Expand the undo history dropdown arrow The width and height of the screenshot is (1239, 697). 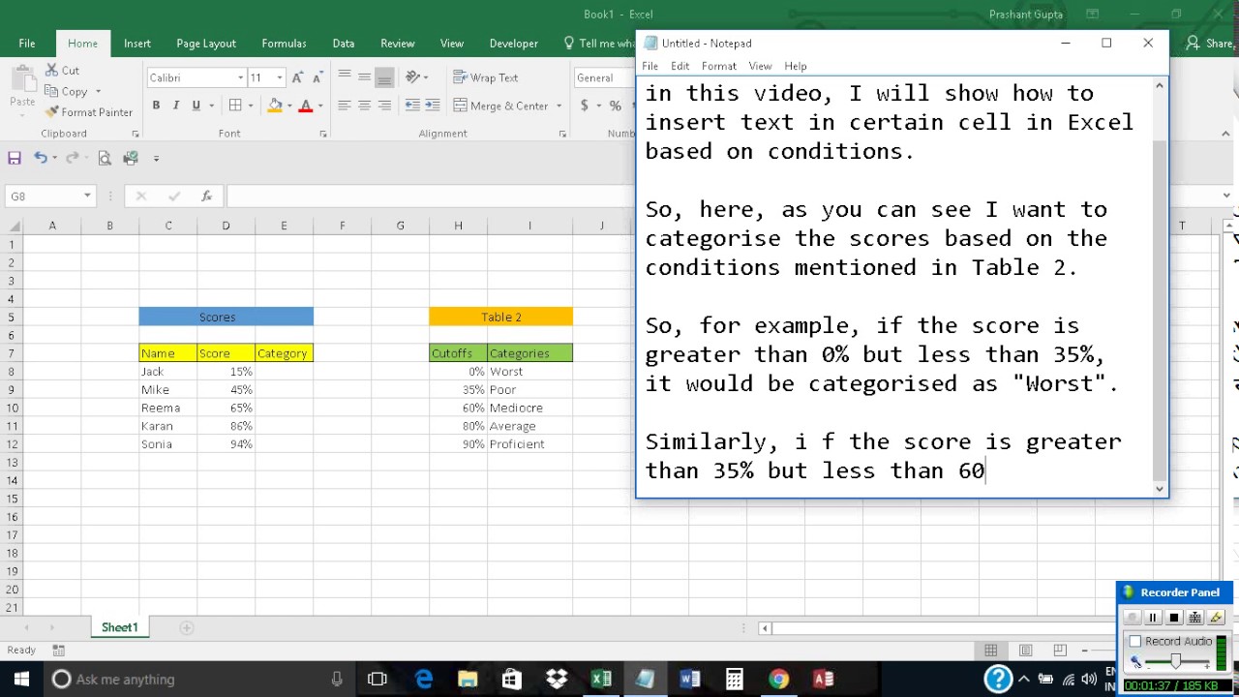[54, 158]
